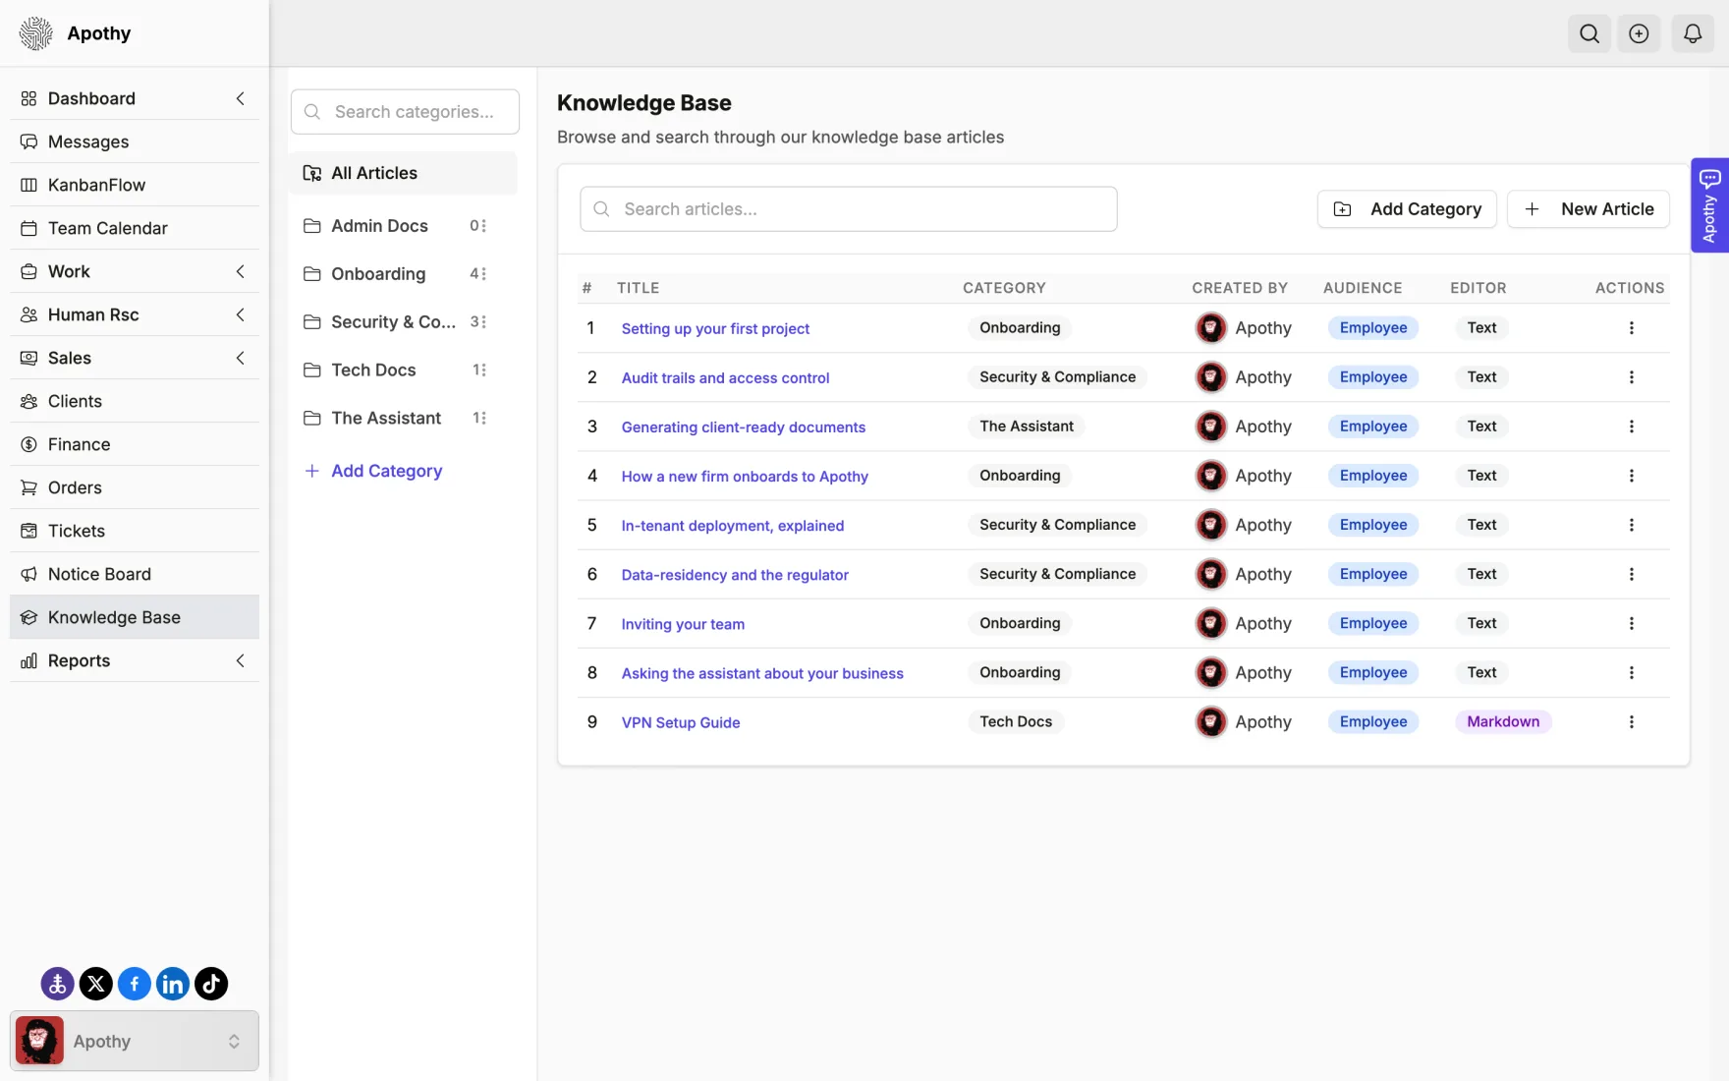The height and width of the screenshot is (1081, 1729).
Task: Open Team Calendar
Action: [x=135, y=228]
